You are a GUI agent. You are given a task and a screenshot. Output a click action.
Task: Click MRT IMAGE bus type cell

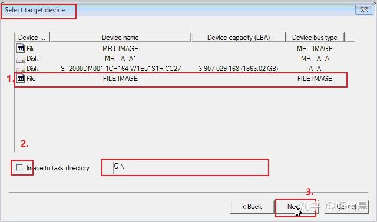pyautogui.click(x=315, y=48)
